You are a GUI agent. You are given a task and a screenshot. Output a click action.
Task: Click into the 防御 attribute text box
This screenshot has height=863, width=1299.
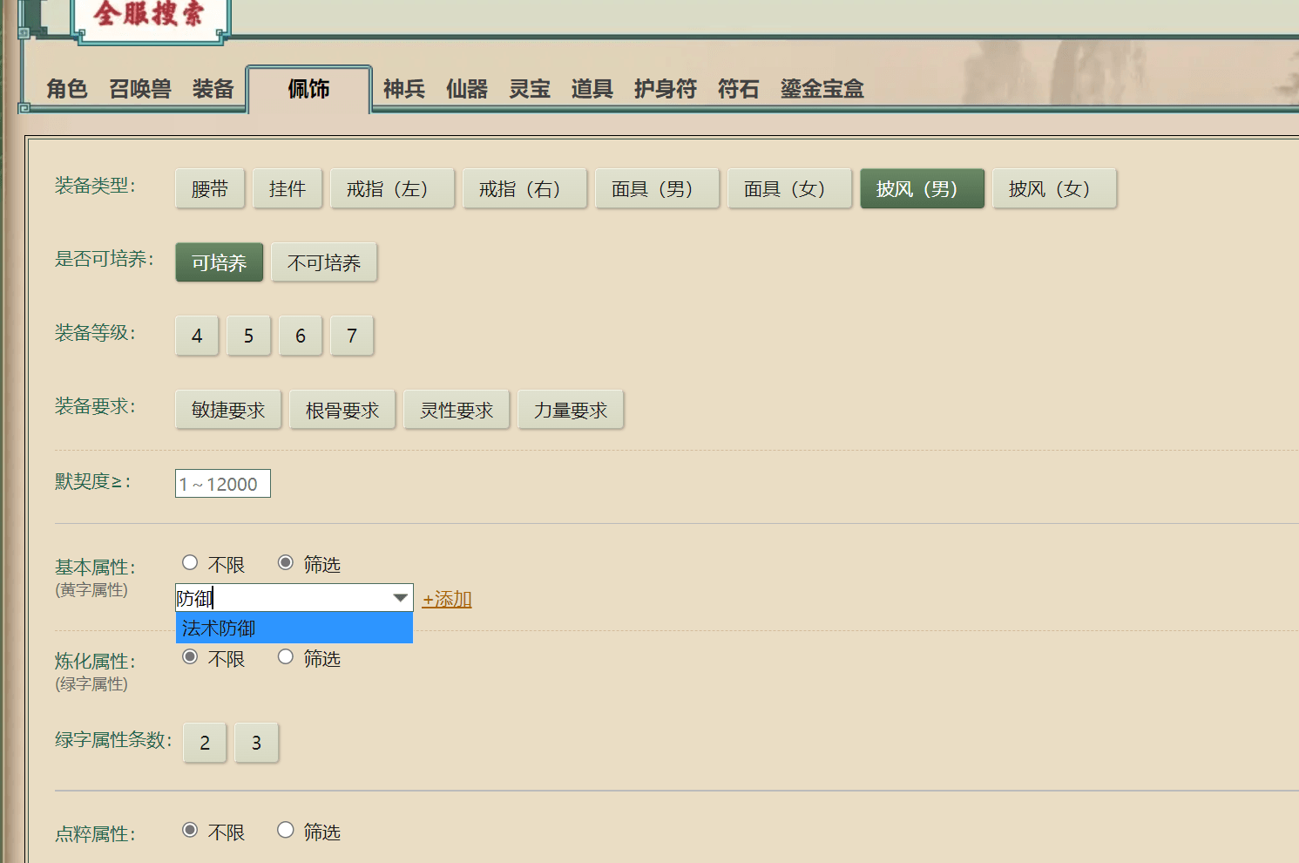(x=282, y=598)
